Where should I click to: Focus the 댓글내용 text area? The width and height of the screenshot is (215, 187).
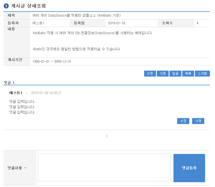[x=104, y=168]
